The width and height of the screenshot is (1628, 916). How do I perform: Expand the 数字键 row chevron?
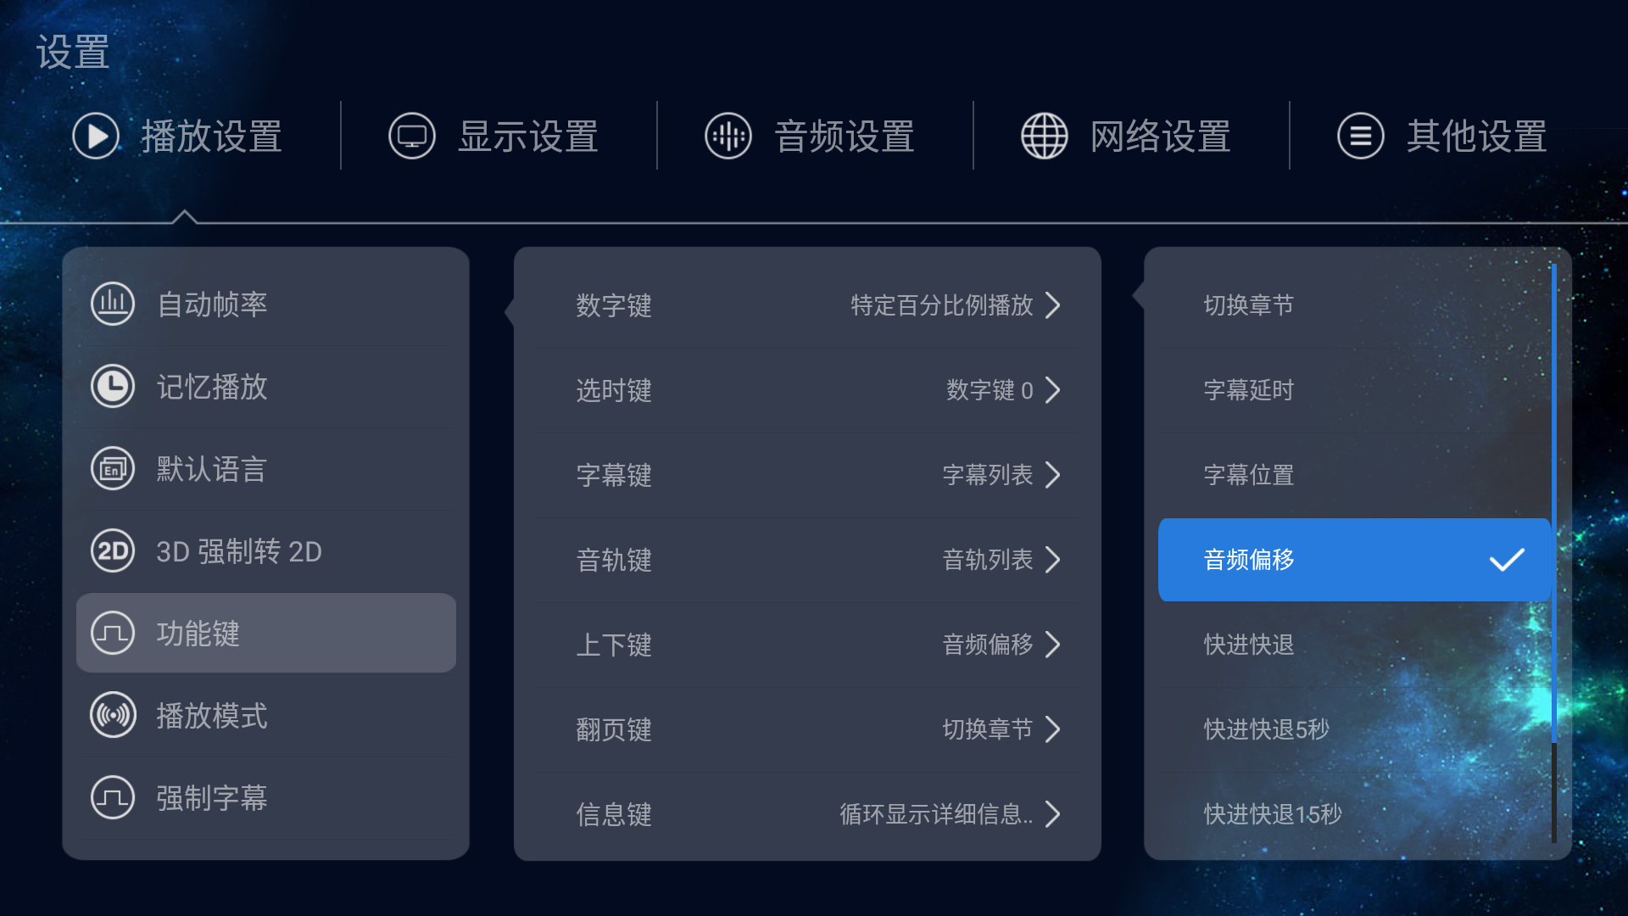pos(1052,305)
